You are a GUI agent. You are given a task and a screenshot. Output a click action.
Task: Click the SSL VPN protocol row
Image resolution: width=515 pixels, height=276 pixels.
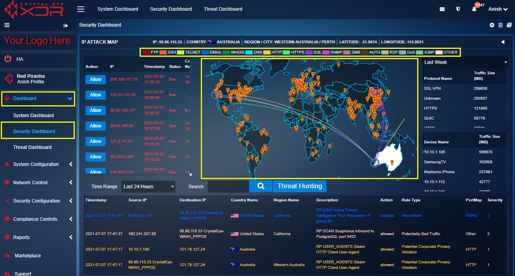click(464, 89)
